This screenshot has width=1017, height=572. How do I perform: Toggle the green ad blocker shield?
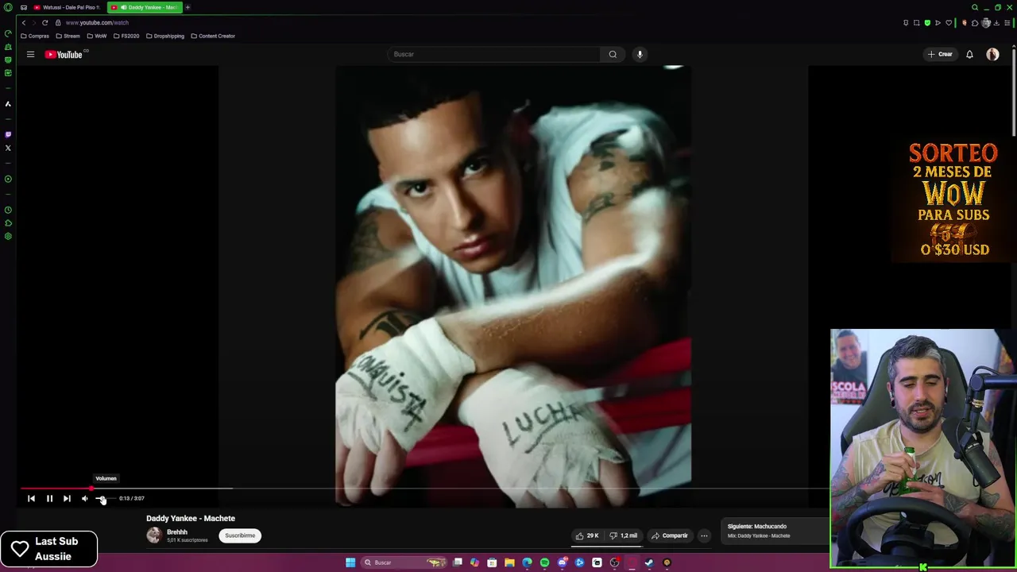point(927,23)
